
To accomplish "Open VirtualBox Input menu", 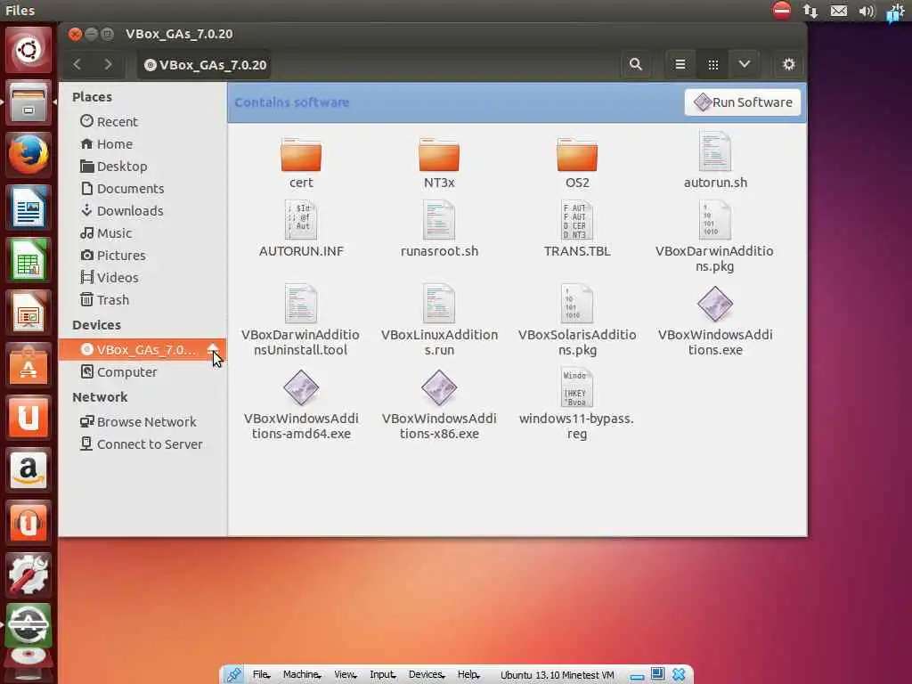I will click(x=383, y=675).
